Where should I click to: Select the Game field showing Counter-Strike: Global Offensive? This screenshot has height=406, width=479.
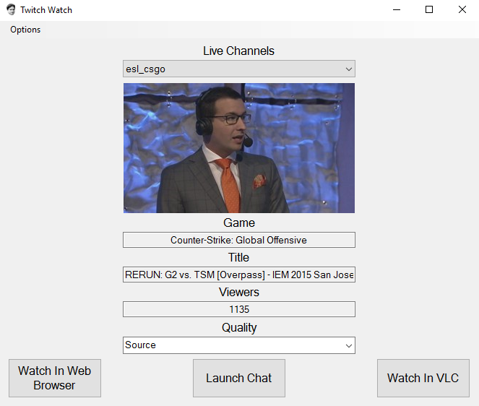click(239, 240)
